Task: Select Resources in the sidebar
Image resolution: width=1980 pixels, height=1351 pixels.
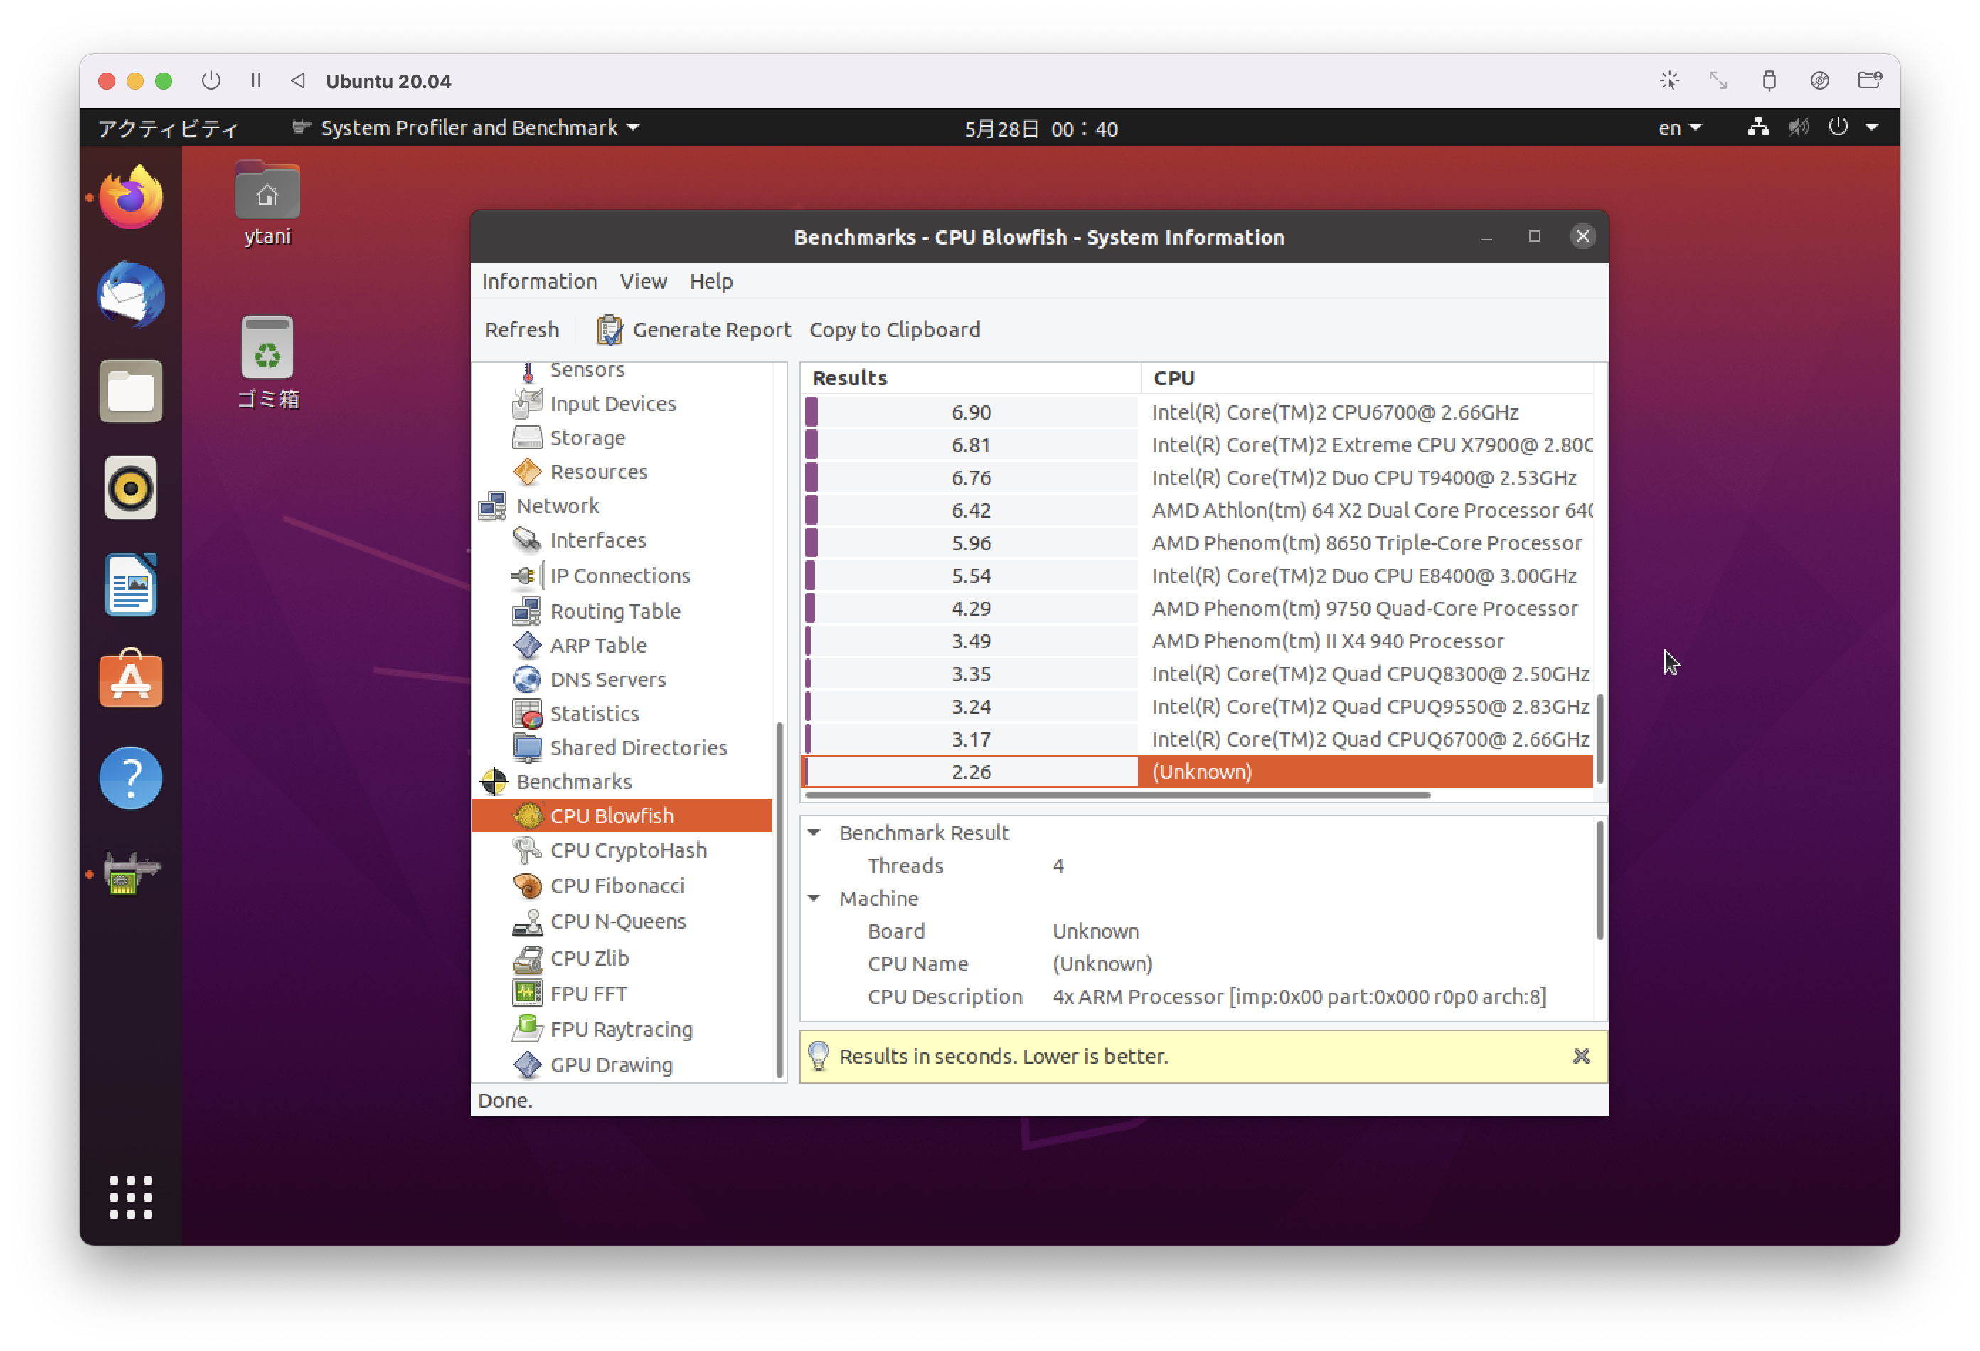Action: 598,472
